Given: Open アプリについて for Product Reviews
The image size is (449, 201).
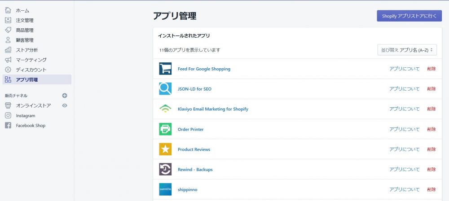Looking at the screenshot, I should [x=404, y=149].
